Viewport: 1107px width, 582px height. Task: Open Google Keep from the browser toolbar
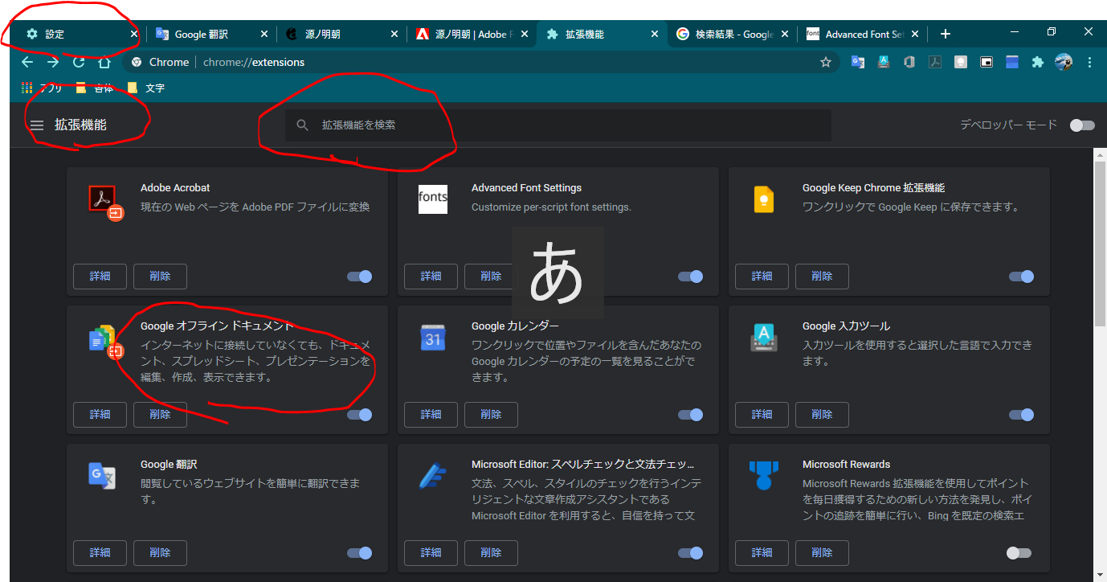[x=961, y=62]
